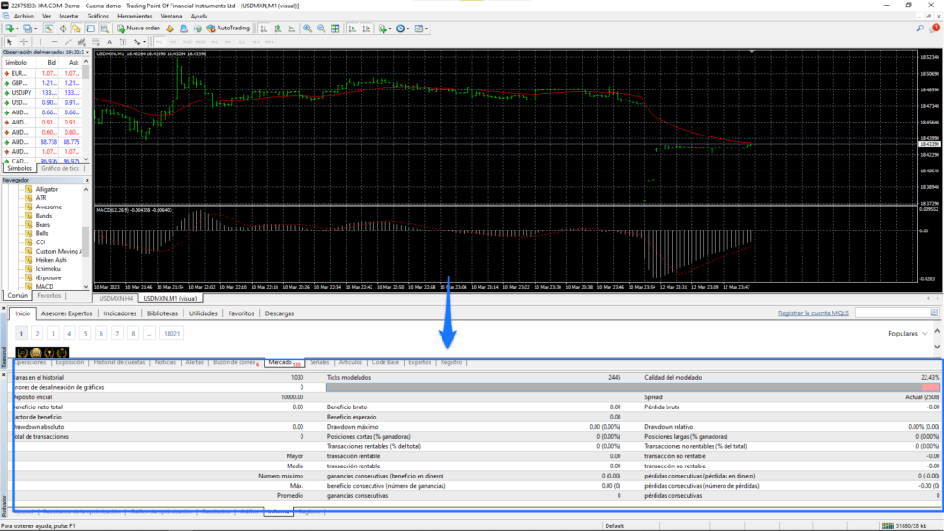Select the crosshair tool
The height and width of the screenshot is (531, 944).
pos(24,42)
